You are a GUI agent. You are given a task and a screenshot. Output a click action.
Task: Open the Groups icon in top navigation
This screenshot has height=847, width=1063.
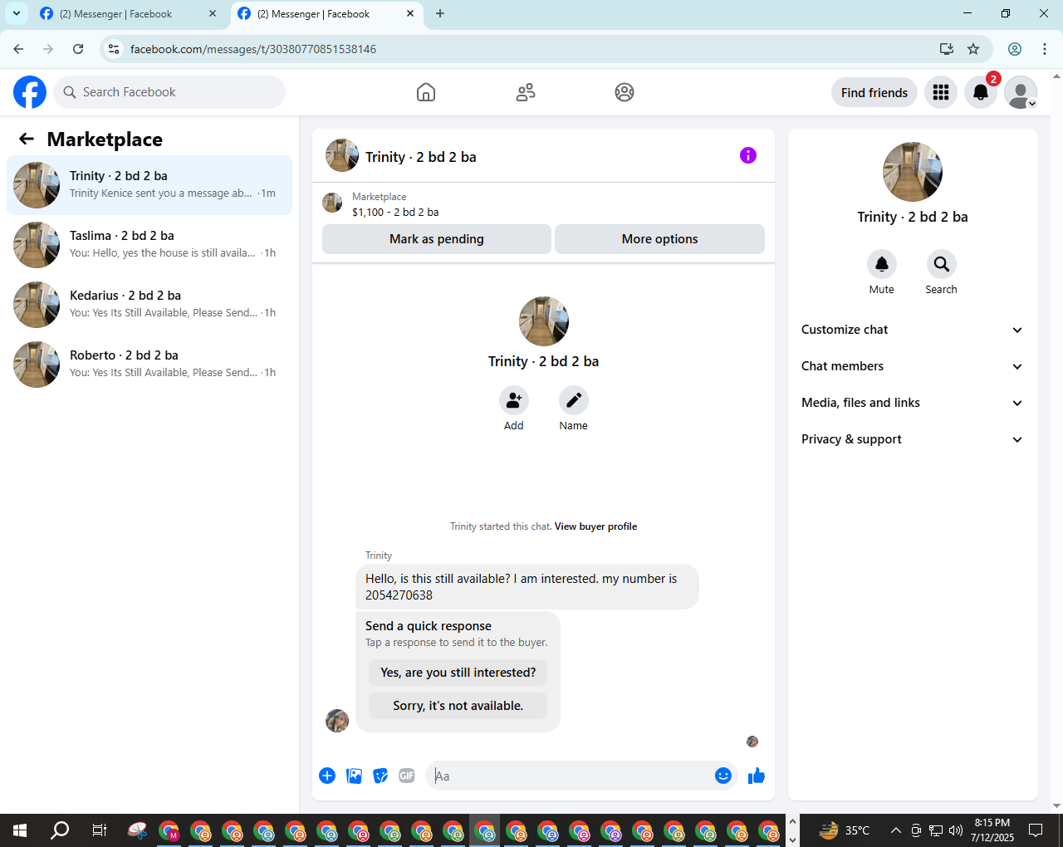[x=625, y=92]
